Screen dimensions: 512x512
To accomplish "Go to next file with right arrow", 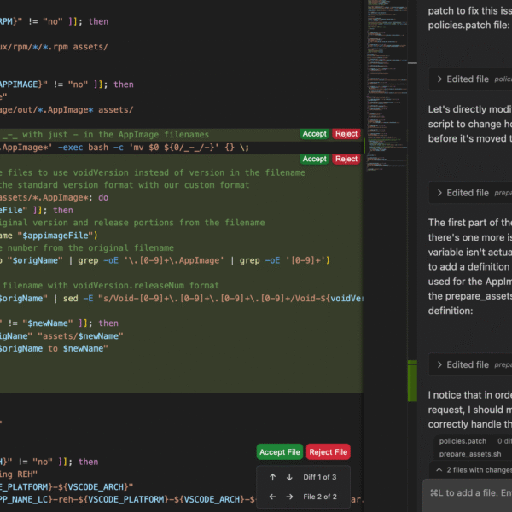I will tap(289, 497).
